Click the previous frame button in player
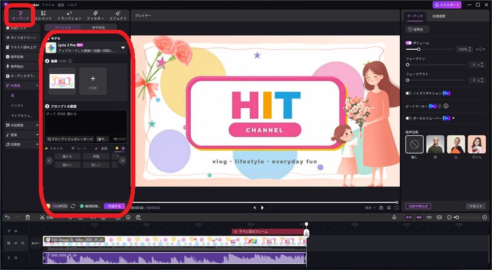 point(255,207)
